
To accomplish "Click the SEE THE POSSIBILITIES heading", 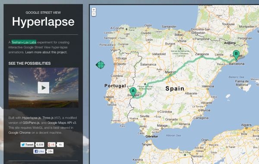I will (x=29, y=63).
